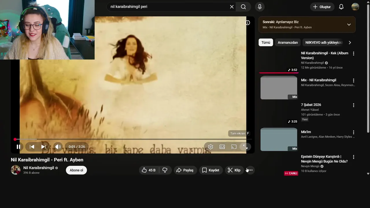Click the Ahmet Yüksel channel name

310,110
